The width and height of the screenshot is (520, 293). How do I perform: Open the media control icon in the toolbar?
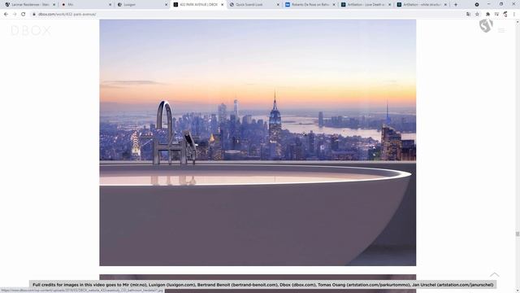pyautogui.click(x=496, y=15)
